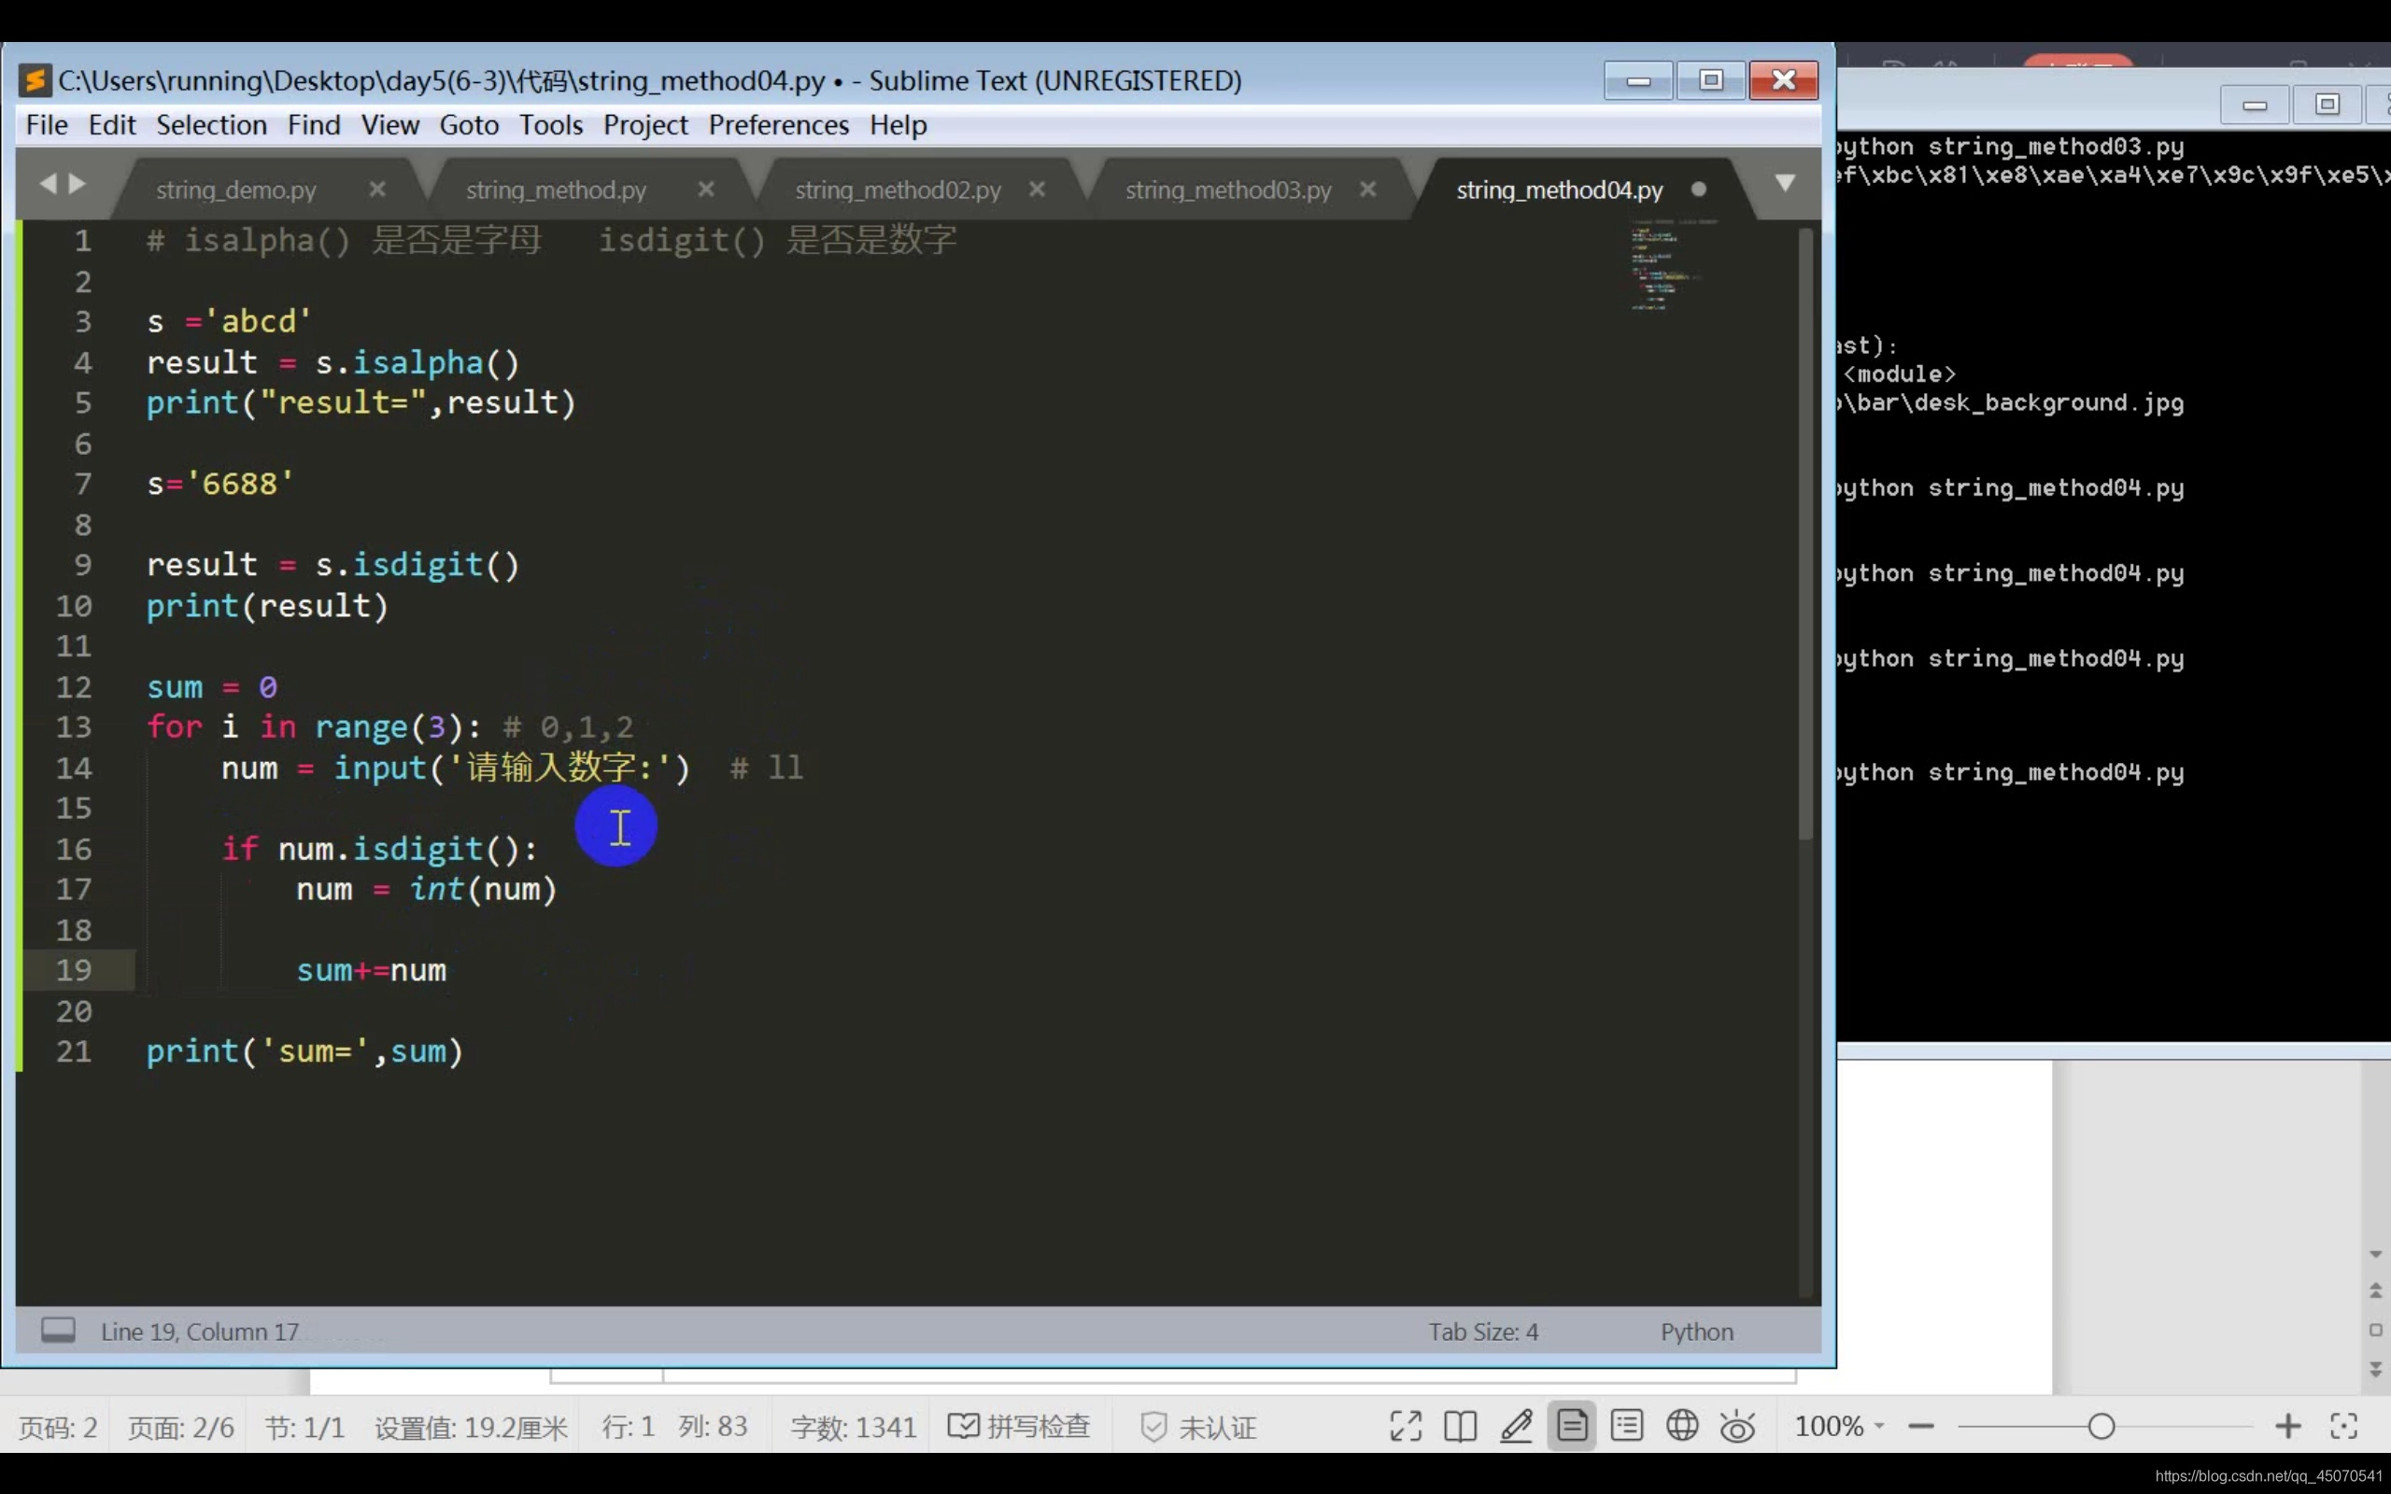The image size is (2391, 1494).
Task: Click the zoom slider handle
Action: [x=2101, y=1426]
